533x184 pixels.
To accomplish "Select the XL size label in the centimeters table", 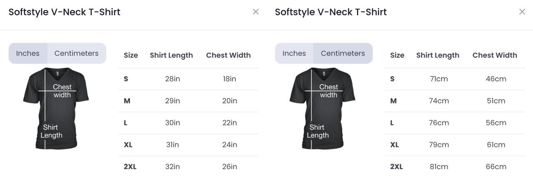I will click(394, 145).
